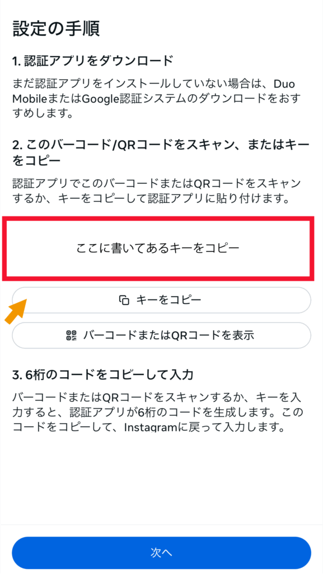Click the QR code icon in barcode button
Image resolution: width=323 pixels, height=574 pixels.
[72, 335]
